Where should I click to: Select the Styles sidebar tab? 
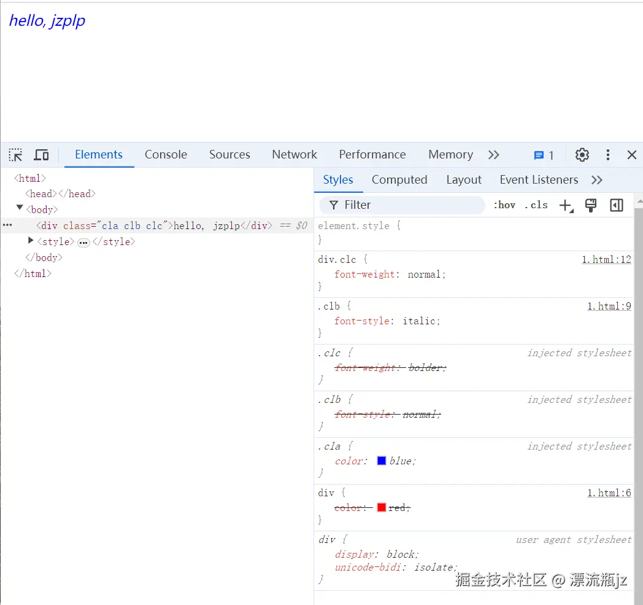point(338,180)
